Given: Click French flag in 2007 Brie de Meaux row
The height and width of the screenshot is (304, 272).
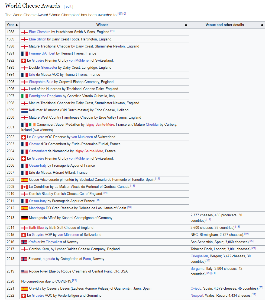Looking at the screenshot, I should [24, 173].
